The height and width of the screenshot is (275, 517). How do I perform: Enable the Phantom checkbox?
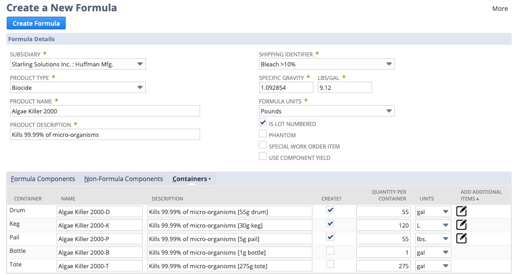pyautogui.click(x=263, y=134)
